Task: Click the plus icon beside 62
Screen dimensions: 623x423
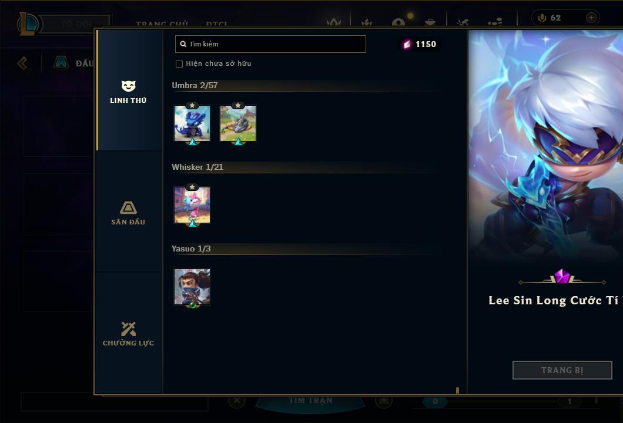Action: 591,18
